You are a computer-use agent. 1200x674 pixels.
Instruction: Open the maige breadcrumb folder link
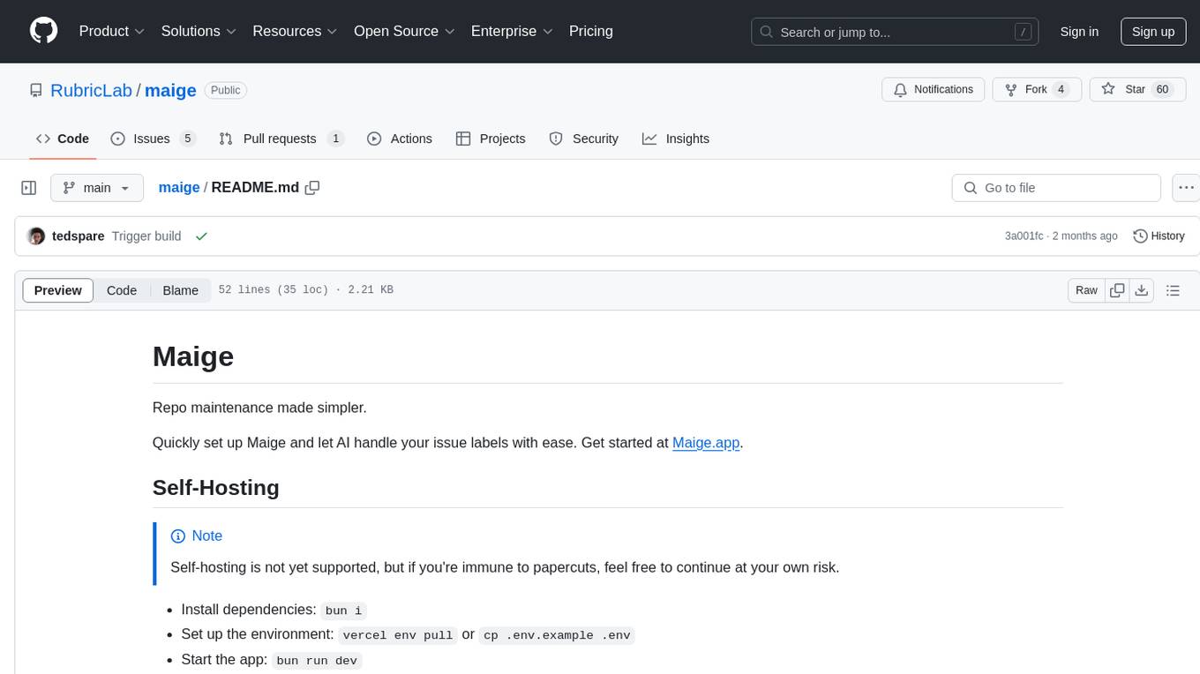point(179,187)
